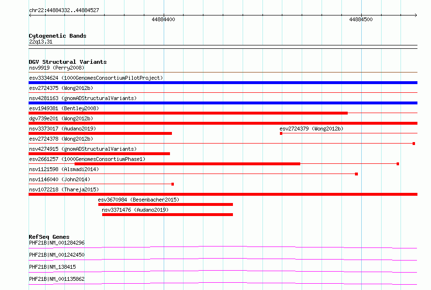Click the Cytogenetic Bands track heading
This screenshot has width=431, height=290.
point(58,36)
